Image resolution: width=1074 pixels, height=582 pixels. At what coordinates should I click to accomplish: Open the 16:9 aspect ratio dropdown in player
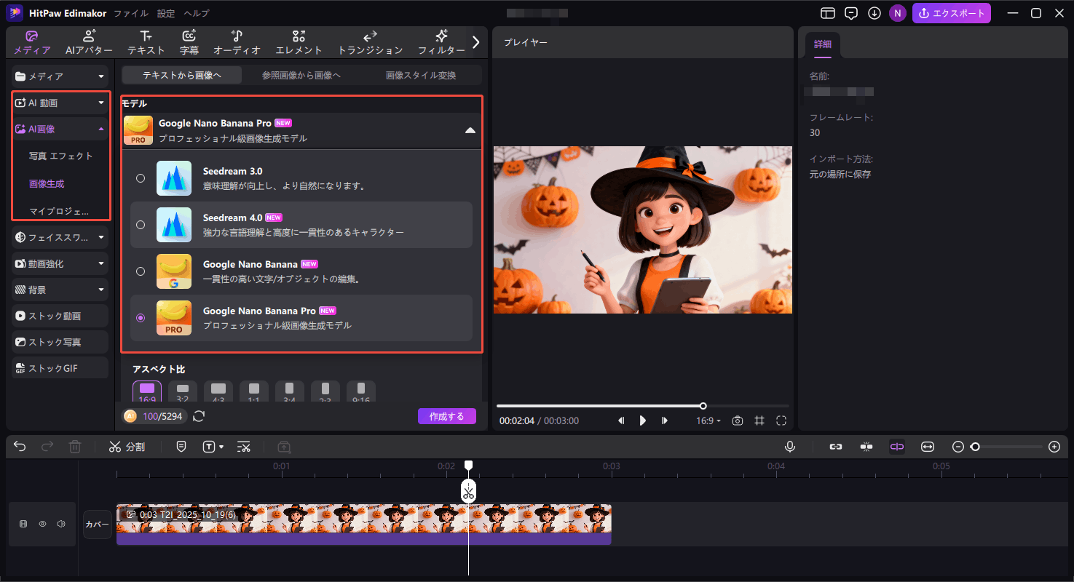pyautogui.click(x=708, y=420)
